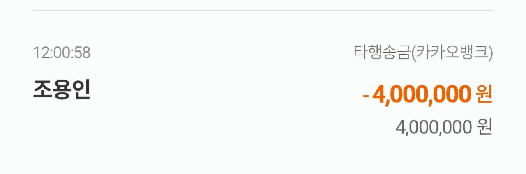Click the seconds digits 58 in timestamp
Viewport: 526px width, 174px height.
point(82,53)
